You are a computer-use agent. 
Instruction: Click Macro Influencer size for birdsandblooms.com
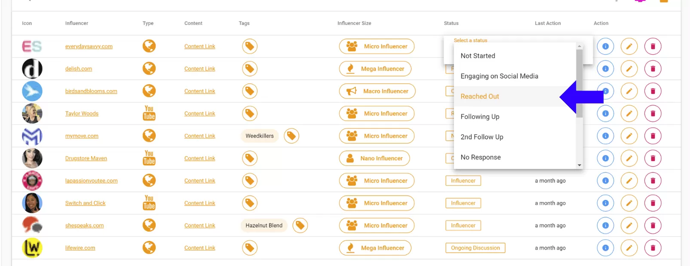point(377,91)
